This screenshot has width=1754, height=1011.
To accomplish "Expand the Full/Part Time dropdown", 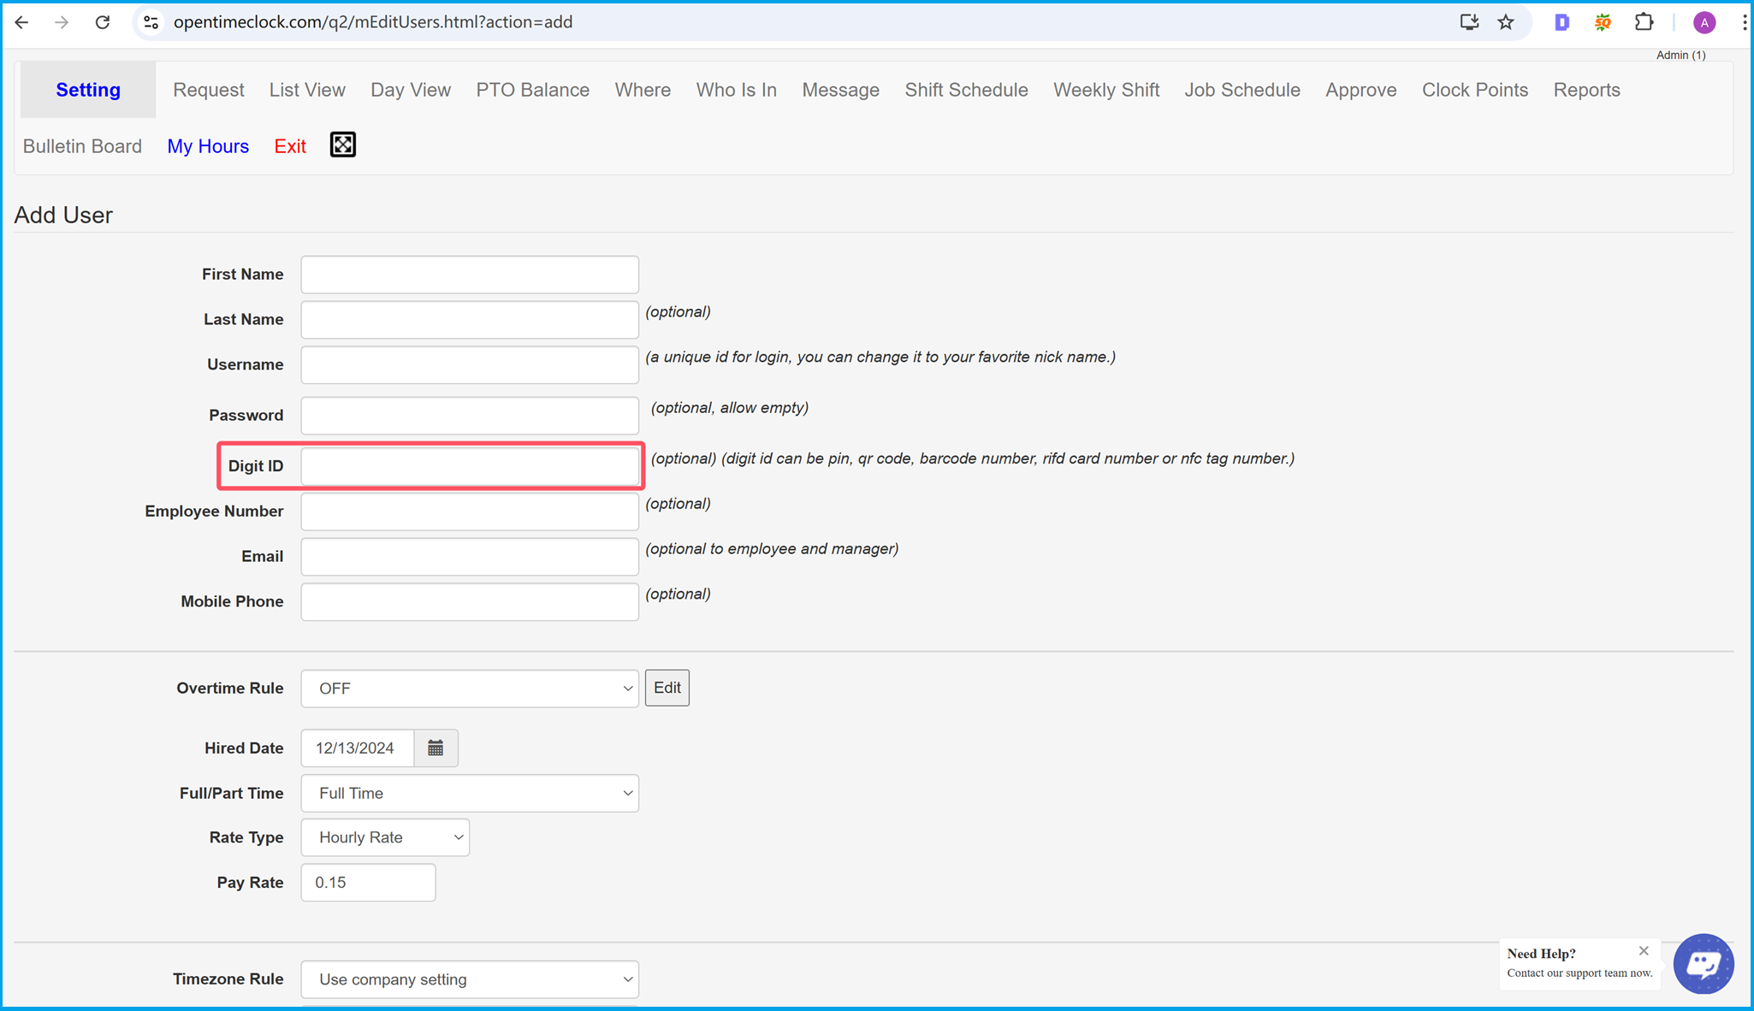I will 470,793.
